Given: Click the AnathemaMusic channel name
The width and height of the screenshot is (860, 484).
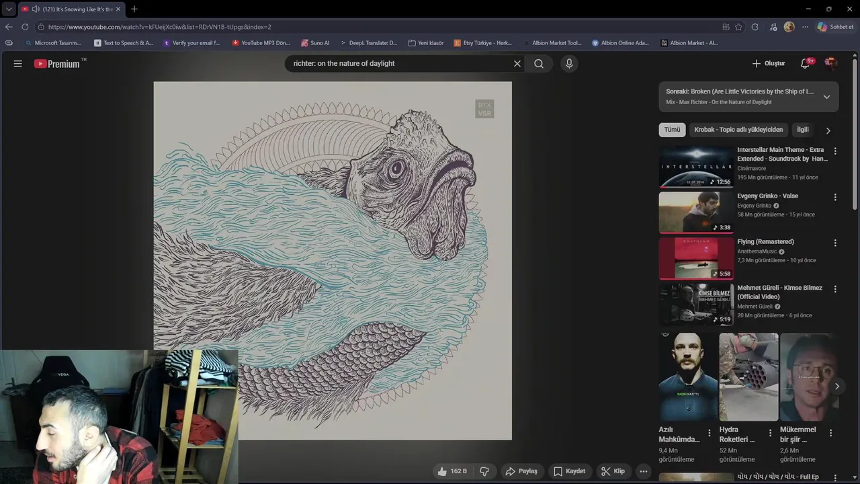Looking at the screenshot, I should tap(757, 251).
